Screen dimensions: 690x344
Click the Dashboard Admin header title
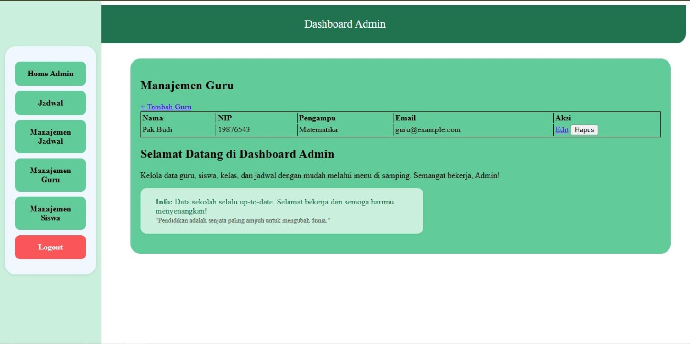pyautogui.click(x=345, y=24)
